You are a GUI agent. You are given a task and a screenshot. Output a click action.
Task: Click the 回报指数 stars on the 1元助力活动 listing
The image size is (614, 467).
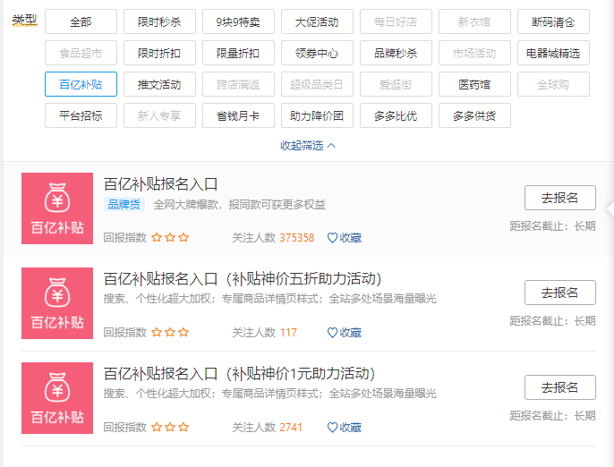point(170,428)
